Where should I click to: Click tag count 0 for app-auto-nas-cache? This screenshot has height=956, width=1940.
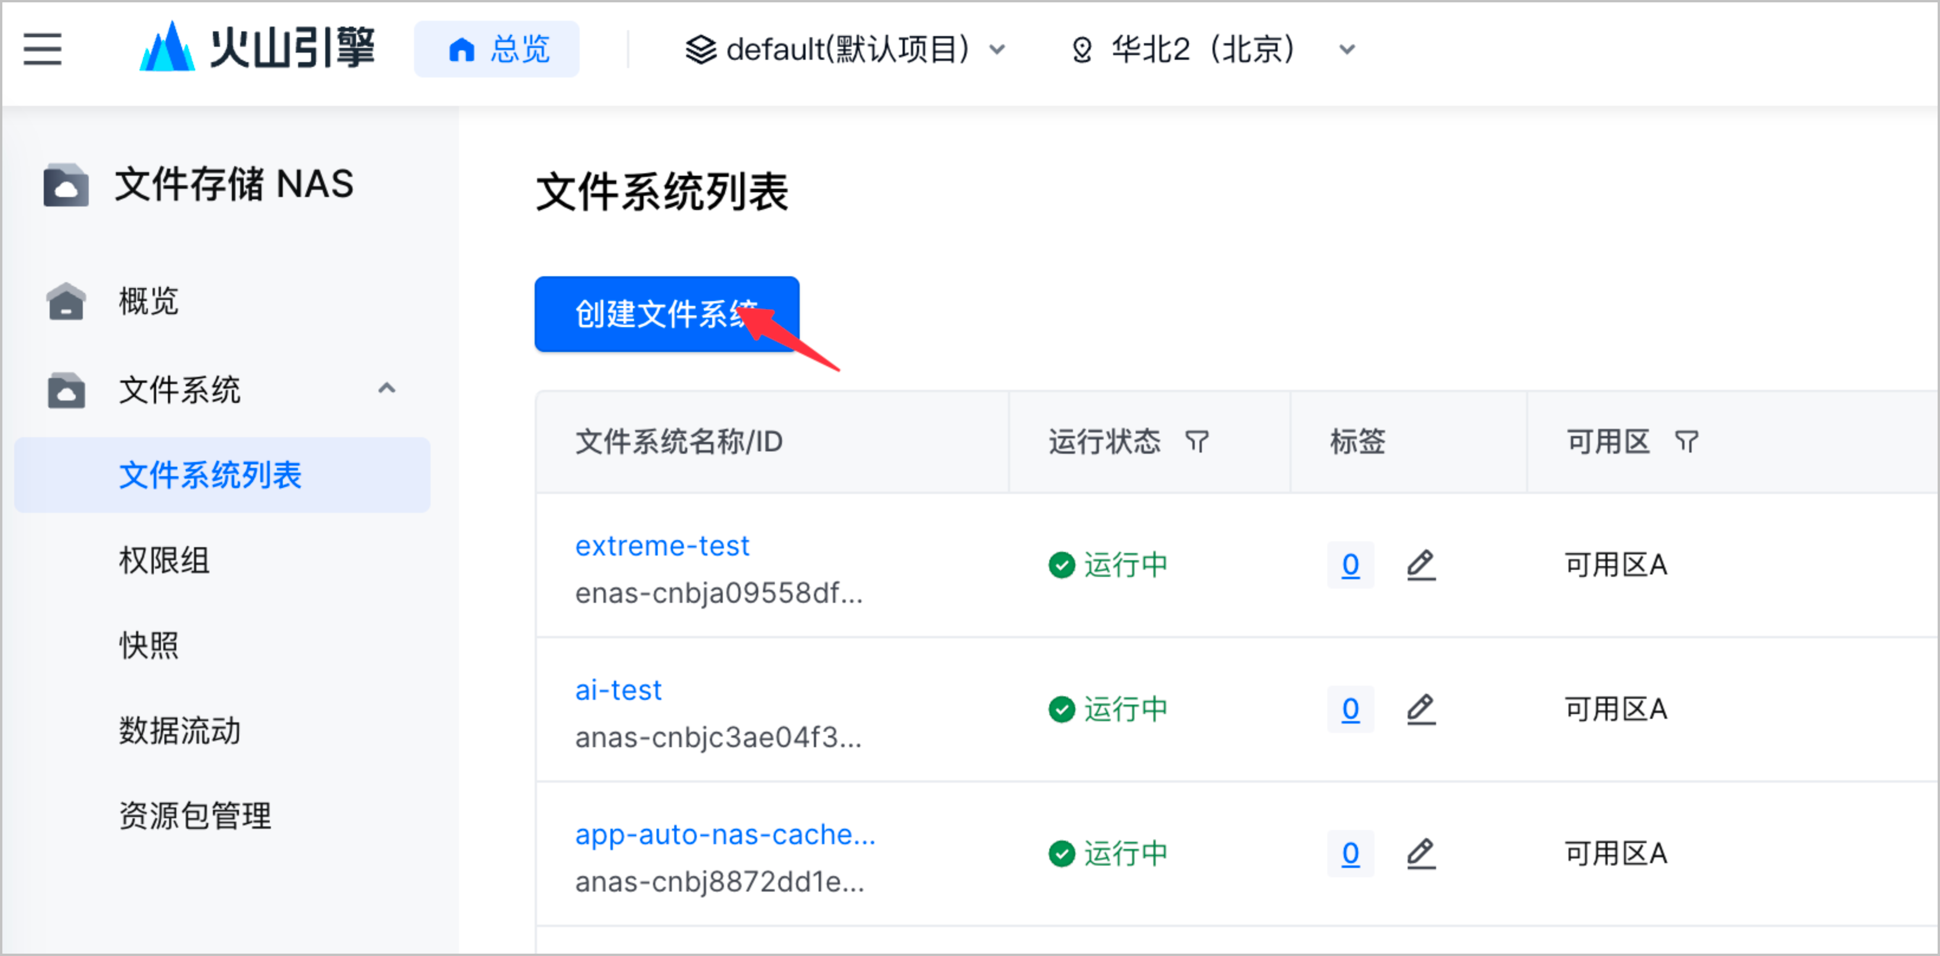point(1350,854)
